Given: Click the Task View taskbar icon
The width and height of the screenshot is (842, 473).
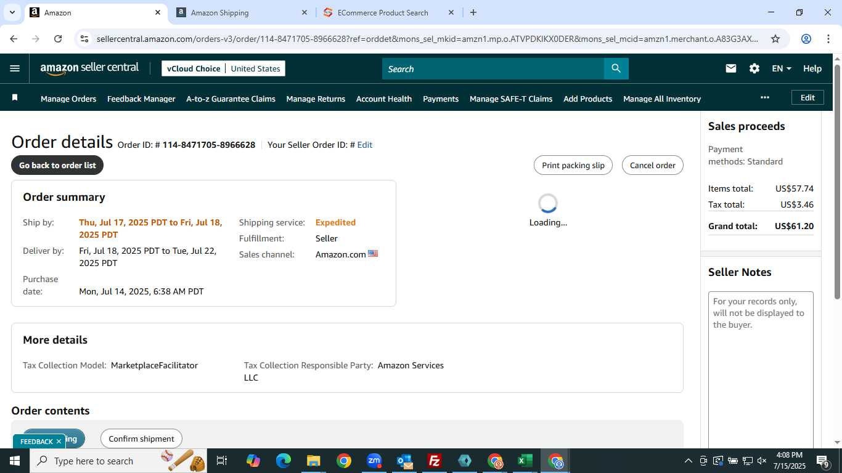Looking at the screenshot, I should click(222, 461).
